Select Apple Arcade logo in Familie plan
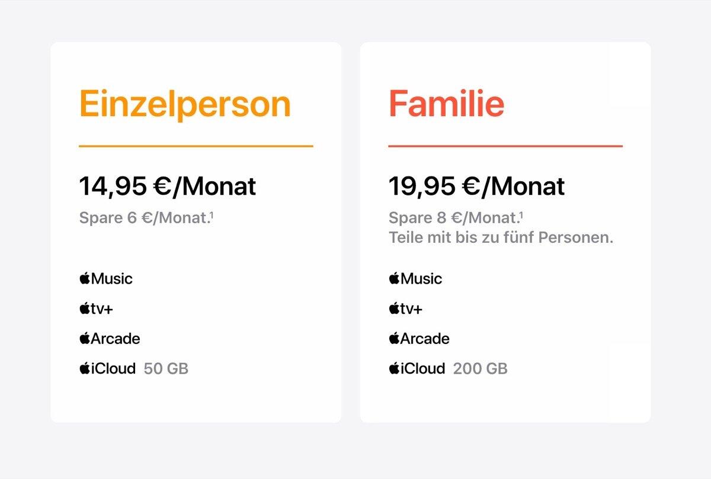The height and width of the screenshot is (479, 711). (x=419, y=339)
